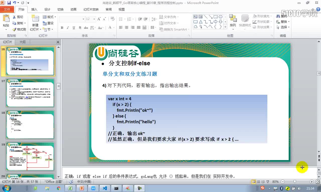Align text right in paragraph group
Image resolution: width=321 pixels, height=192 pixels.
point(133,27)
